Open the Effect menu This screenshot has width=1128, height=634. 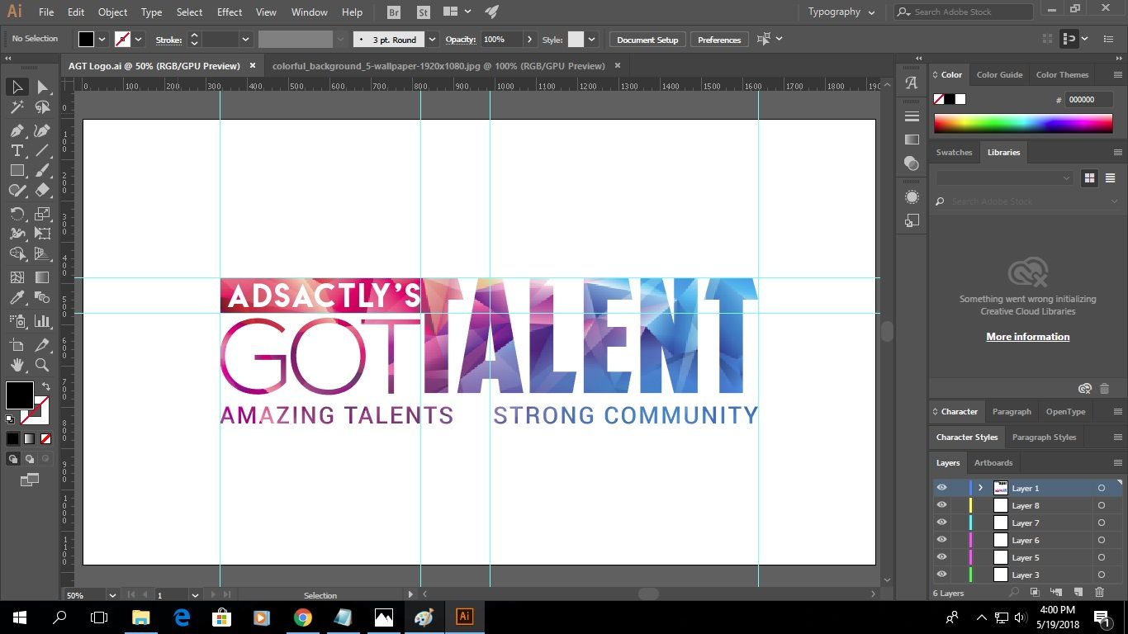(230, 12)
